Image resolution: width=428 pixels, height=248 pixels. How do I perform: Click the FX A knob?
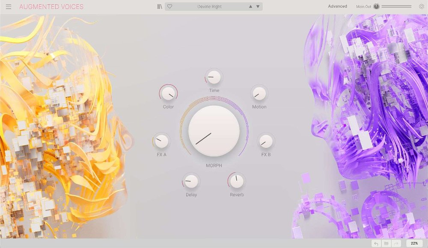pos(161,142)
